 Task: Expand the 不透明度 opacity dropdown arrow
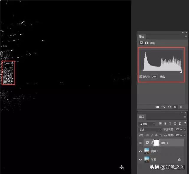point(185,130)
